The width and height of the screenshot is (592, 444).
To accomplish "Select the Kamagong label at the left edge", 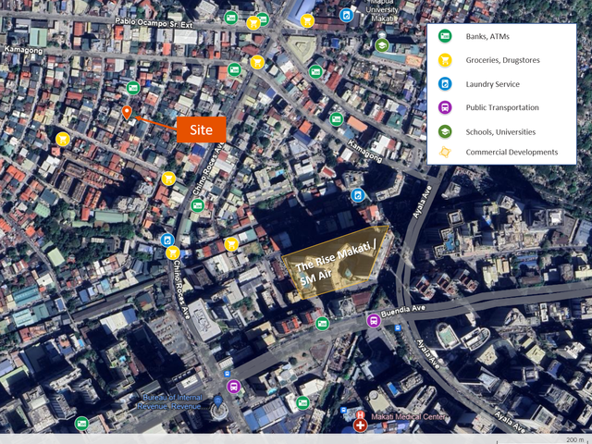I will (23, 50).
